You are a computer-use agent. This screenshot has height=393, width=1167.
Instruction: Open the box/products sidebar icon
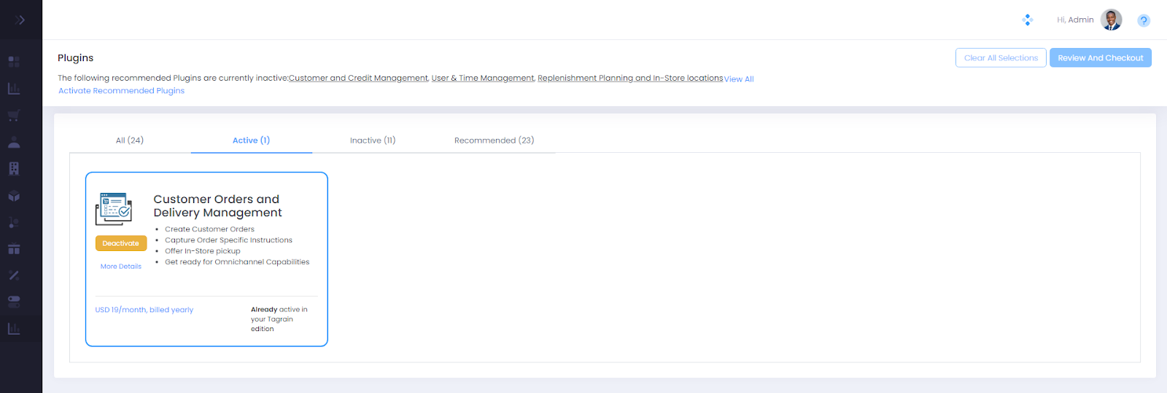[x=14, y=196]
